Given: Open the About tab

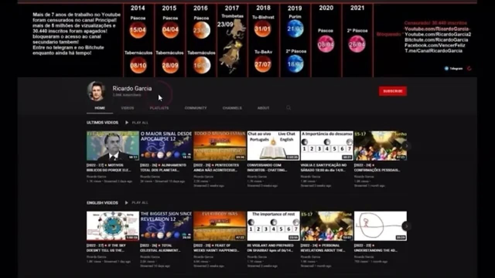Looking at the screenshot, I should click(263, 108).
